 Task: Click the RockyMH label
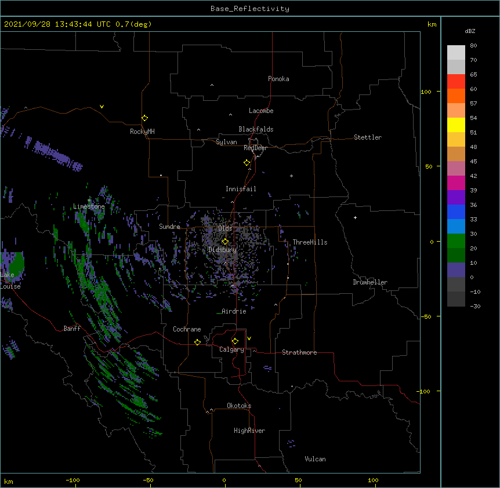click(142, 132)
